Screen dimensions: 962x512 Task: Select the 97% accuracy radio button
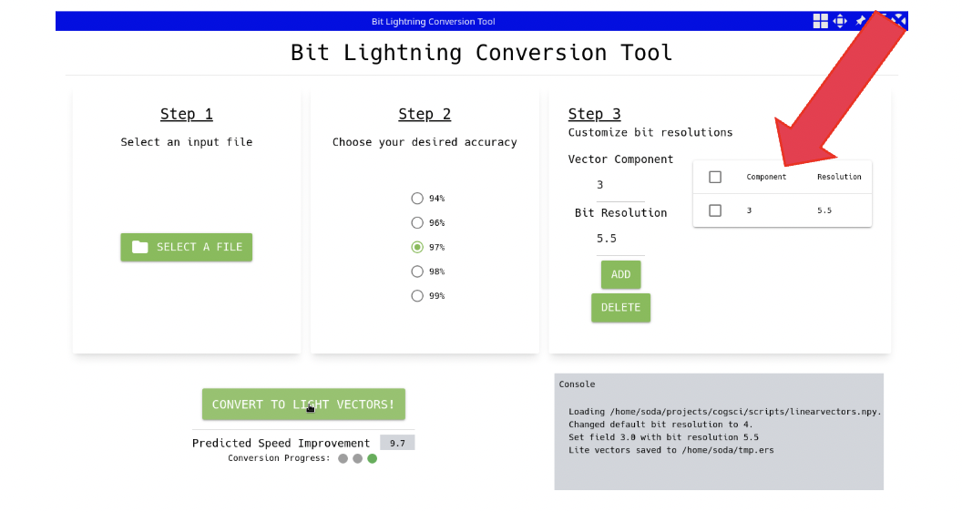pyautogui.click(x=417, y=247)
